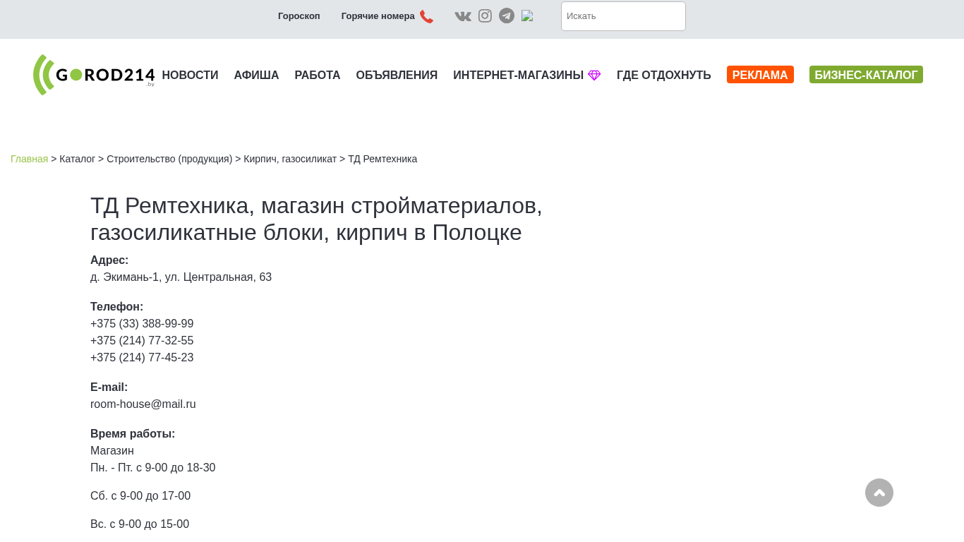Click the green Бизнес-каталог button
964x542 pixels.
coord(866,75)
